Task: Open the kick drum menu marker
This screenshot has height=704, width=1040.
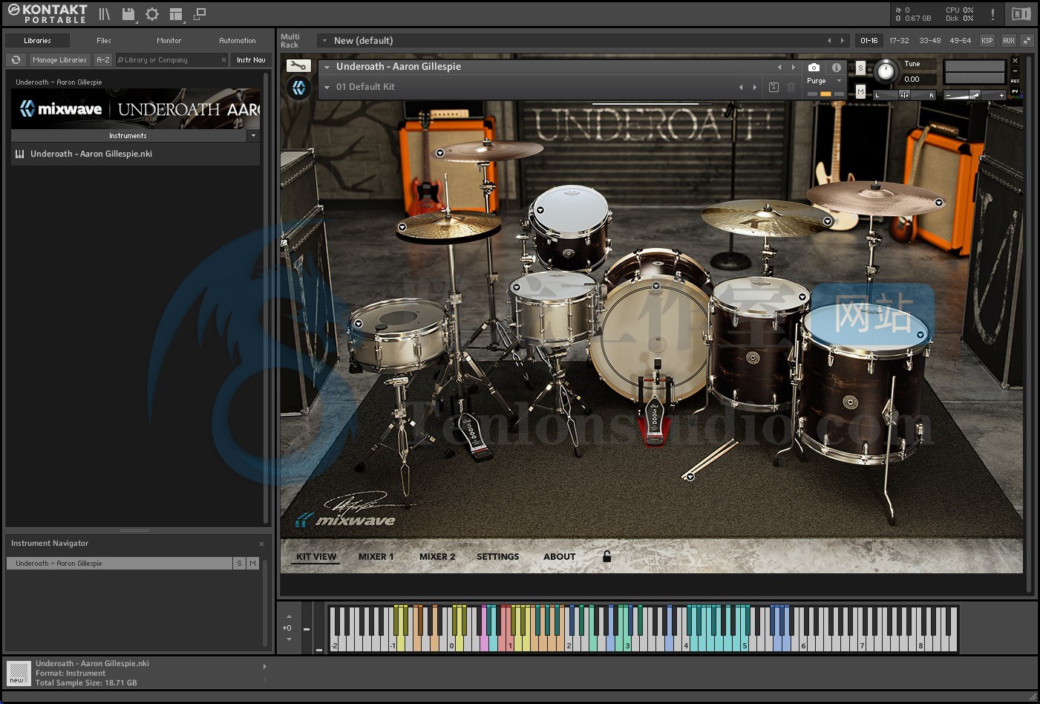Action: 656,286
